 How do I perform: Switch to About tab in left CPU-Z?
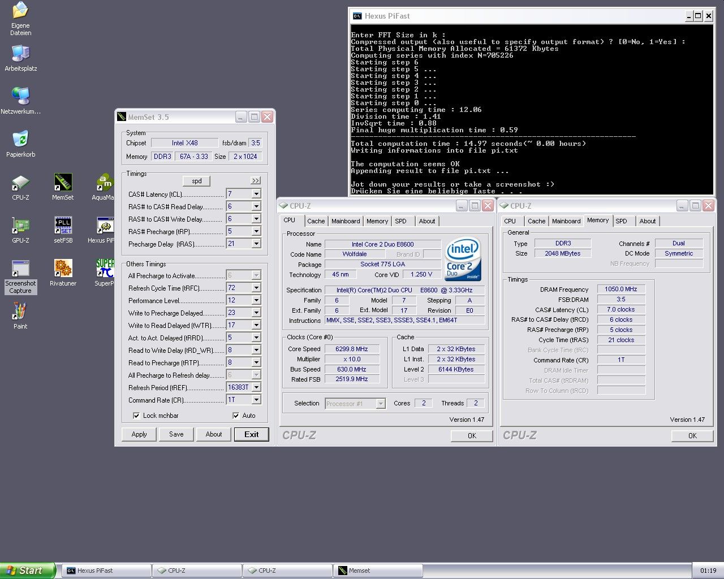(427, 221)
